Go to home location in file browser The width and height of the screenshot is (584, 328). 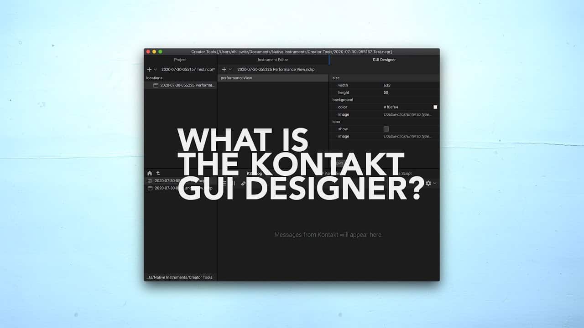click(150, 173)
